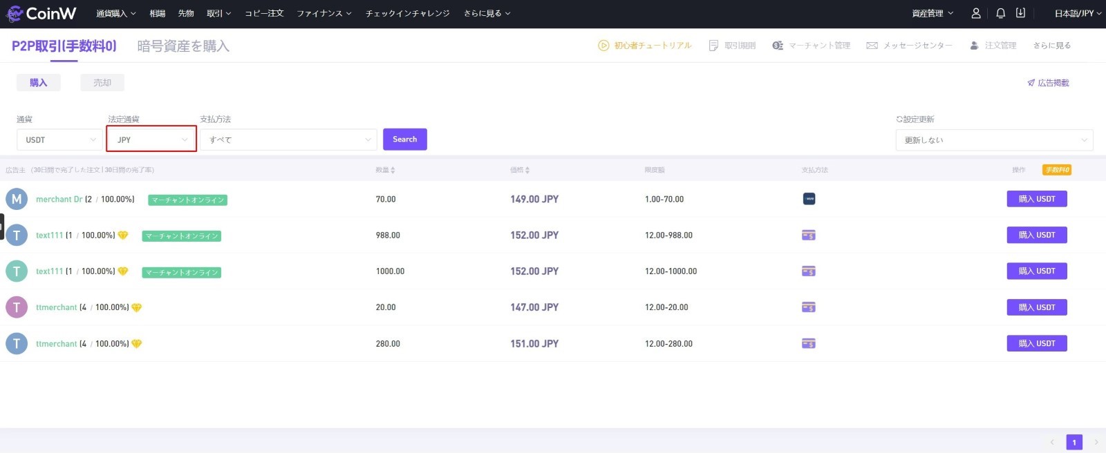Image resolution: width=1106 pixels, height=453 pixels.
Task: Click the 12.00-280.00 limit value
Action: (x=668, y=344)
